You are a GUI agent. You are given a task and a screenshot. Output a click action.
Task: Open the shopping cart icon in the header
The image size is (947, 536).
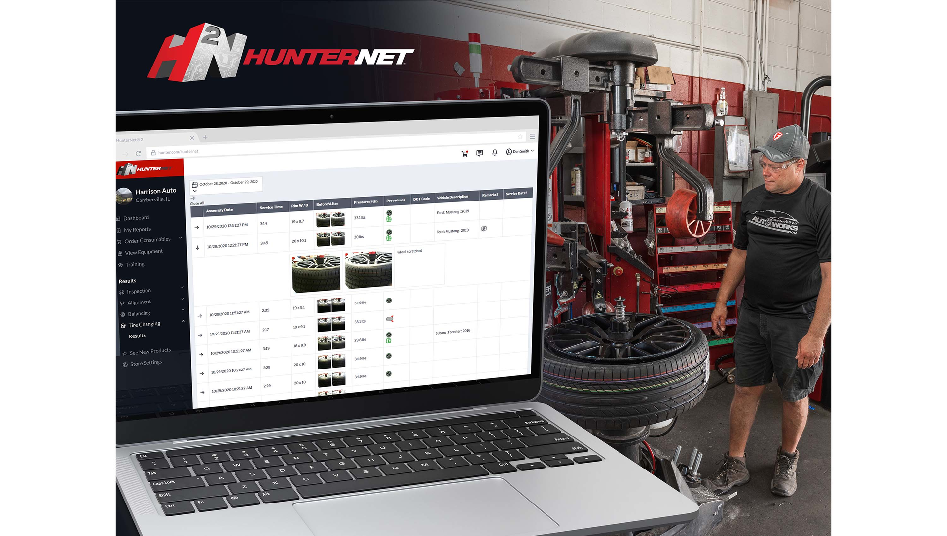click(x=465, y=154)
